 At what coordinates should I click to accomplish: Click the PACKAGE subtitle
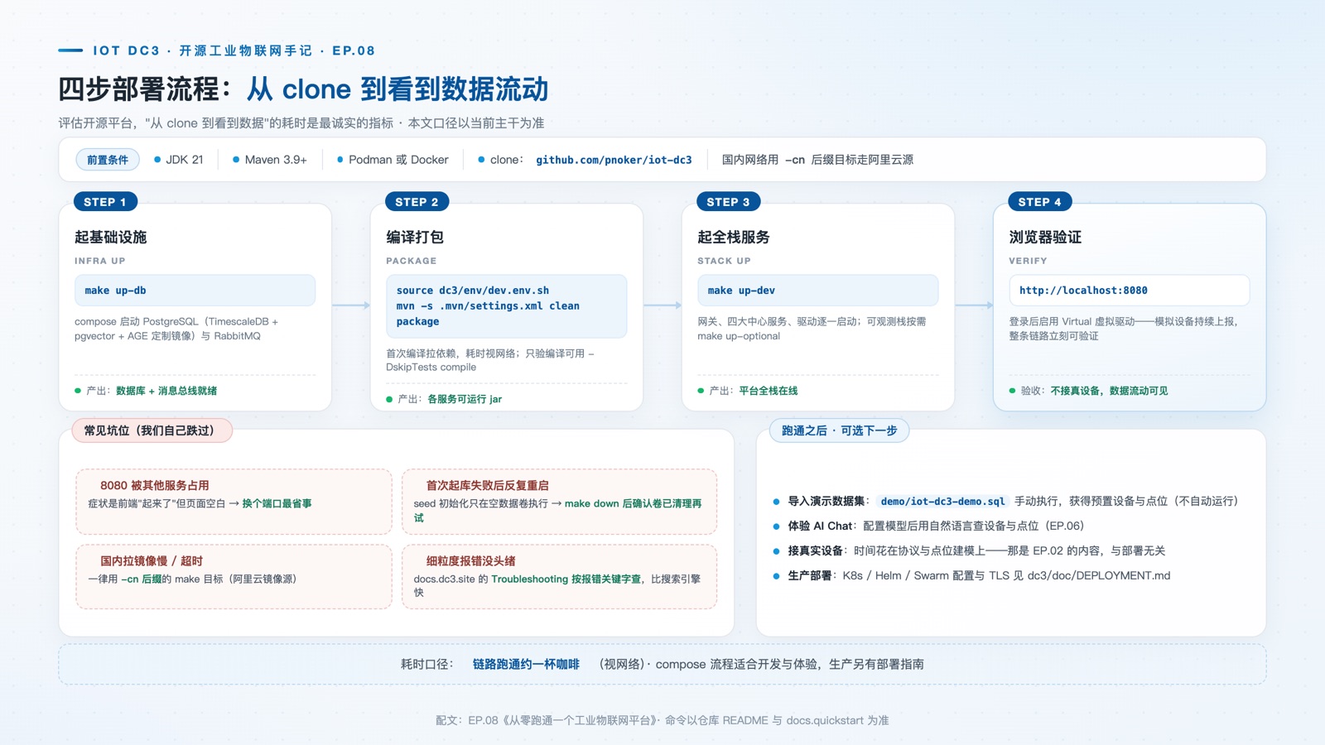point(412,261)
